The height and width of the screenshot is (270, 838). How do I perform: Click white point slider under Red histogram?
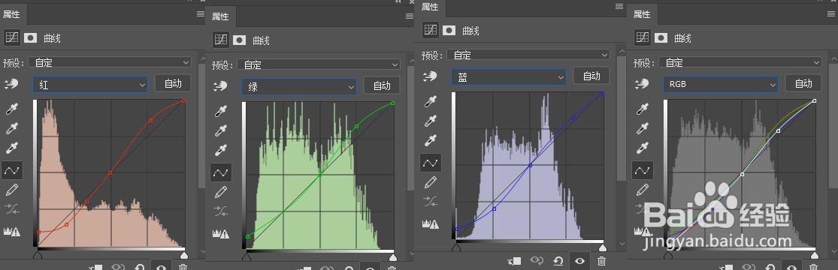tap(184, 255)
